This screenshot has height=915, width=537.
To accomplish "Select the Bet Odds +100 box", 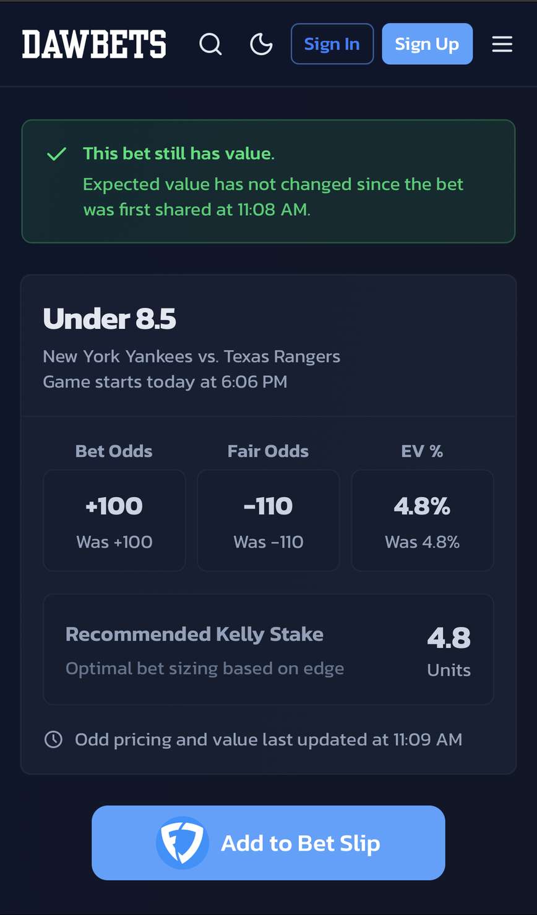I will pos(114,520).
